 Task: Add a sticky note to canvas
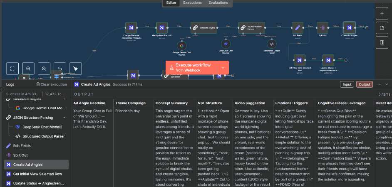(x=382, y=28)
